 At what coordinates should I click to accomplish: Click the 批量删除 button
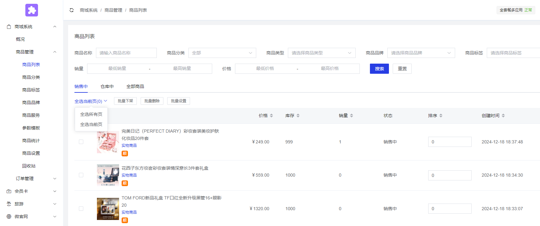coord(152,101)
